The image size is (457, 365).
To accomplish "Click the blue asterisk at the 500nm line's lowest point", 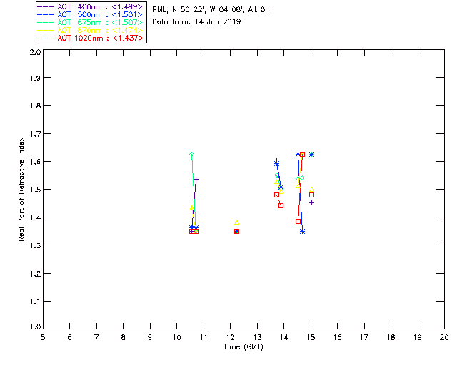I will coord(302,232).
